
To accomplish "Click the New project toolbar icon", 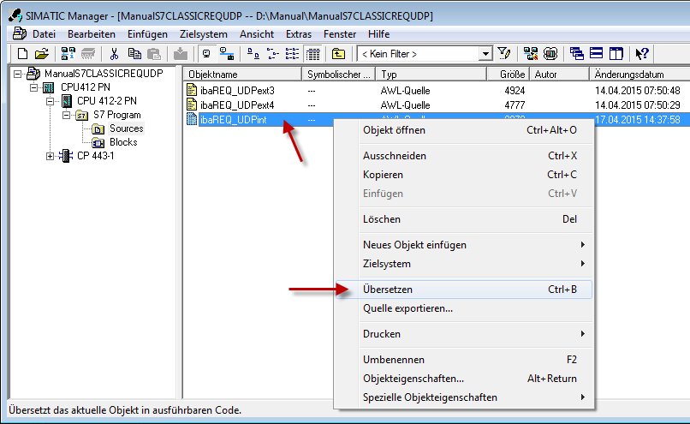I will point(22,54).
